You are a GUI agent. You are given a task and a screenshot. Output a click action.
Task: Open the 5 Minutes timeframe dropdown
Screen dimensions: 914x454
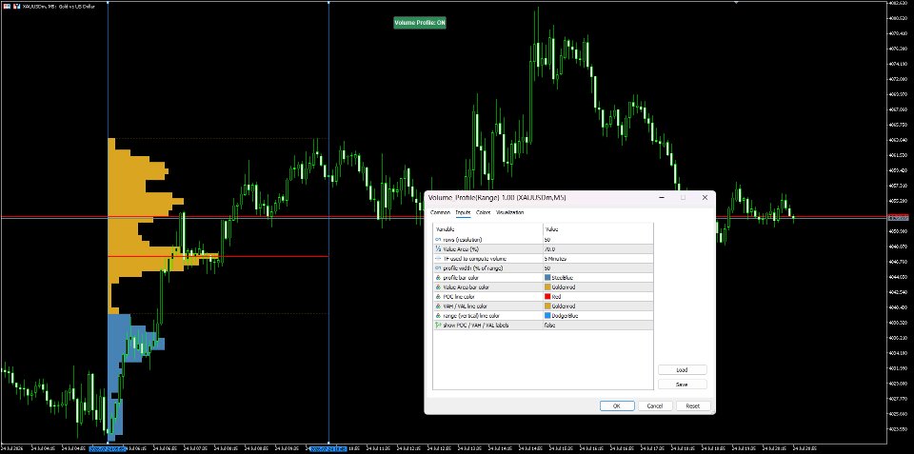[x=598, y=258]
